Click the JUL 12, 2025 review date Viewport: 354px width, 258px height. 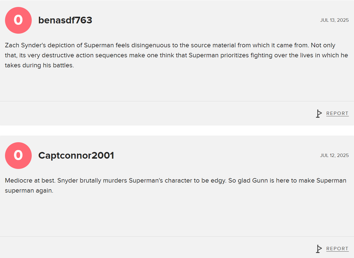(334, 155)
